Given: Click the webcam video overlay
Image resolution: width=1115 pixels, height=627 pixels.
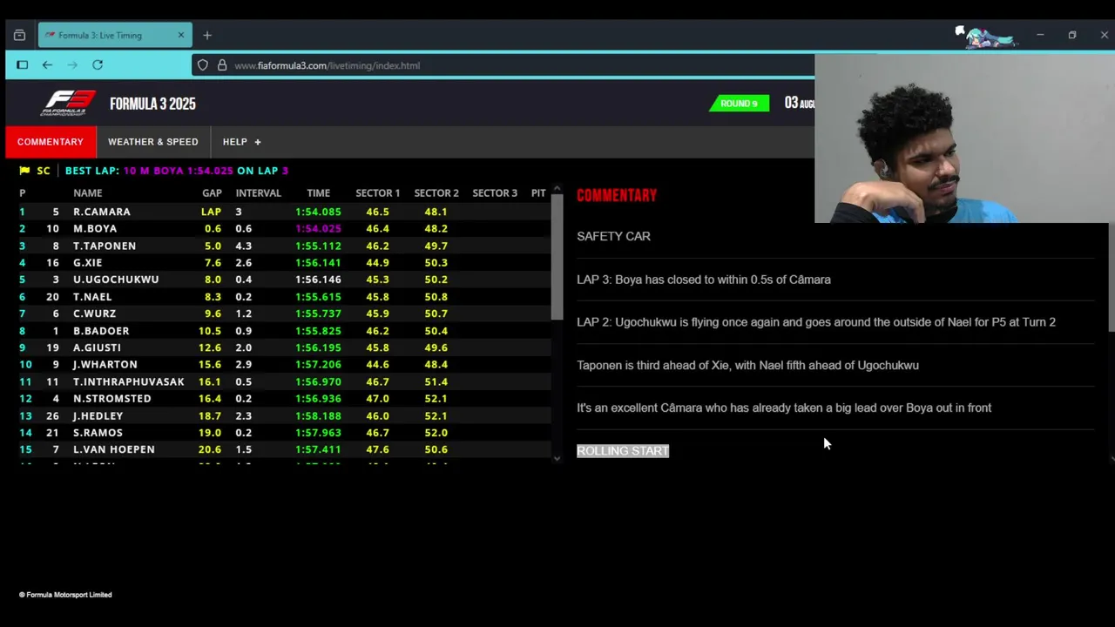Looking at the screenshot, I should tap(964, 138).
